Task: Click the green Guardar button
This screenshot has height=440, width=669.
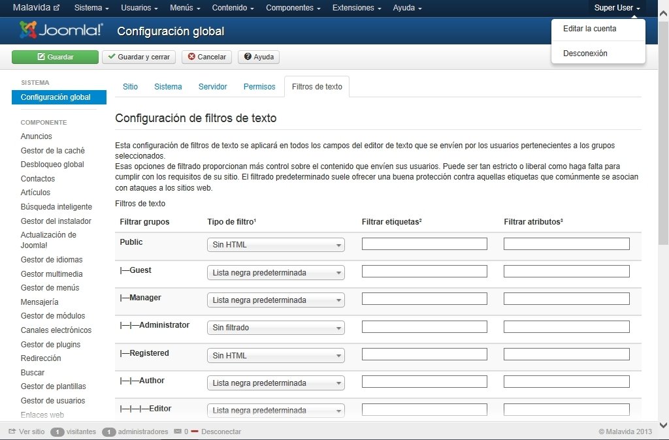Action: tap(55, 57)
